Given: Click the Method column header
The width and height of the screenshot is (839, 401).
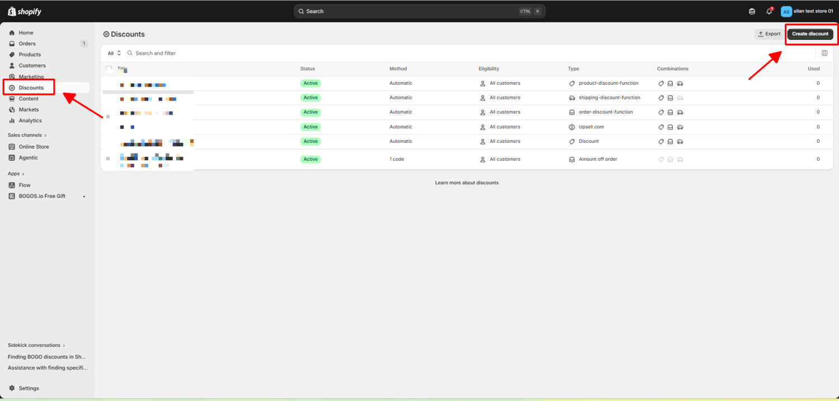Looking at the screenshot, I should coord(398,69).
